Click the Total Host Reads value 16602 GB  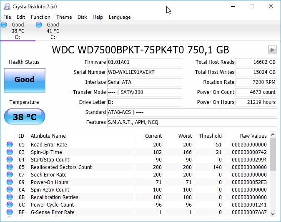(x=256, y=62)
